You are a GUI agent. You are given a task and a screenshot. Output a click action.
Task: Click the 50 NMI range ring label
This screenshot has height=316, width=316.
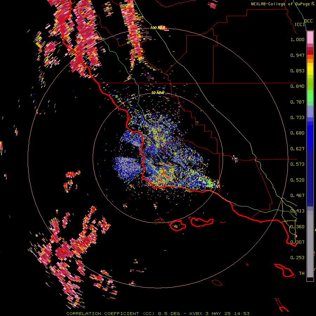point(158,93)
